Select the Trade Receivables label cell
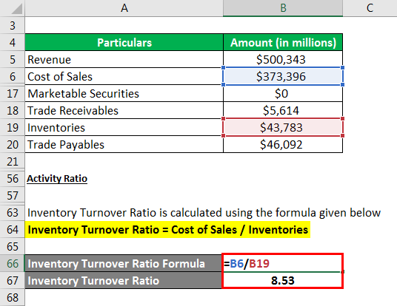The height and width of the screenshot is (306, 397). pyautogui.click(x=124, y=111)
